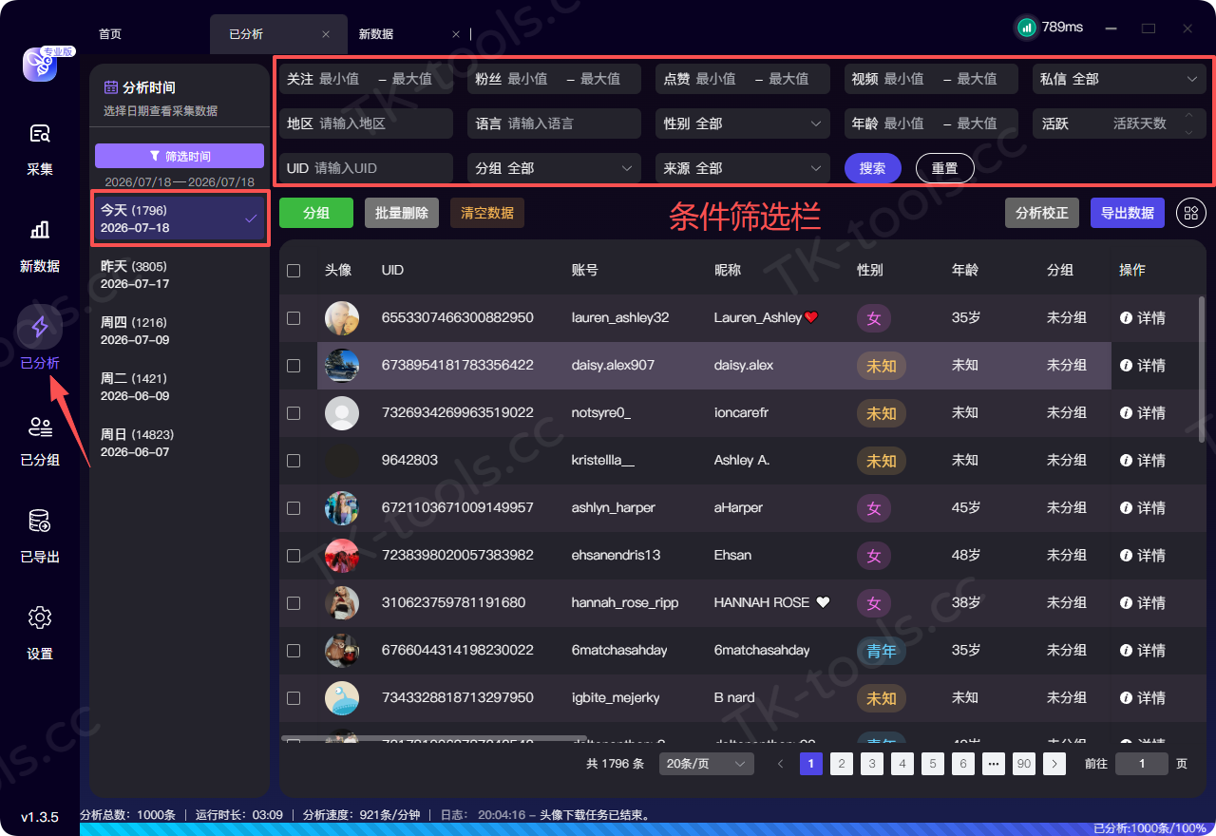
Task: Focus the 前往 page number field
Action: point(1141,764)
